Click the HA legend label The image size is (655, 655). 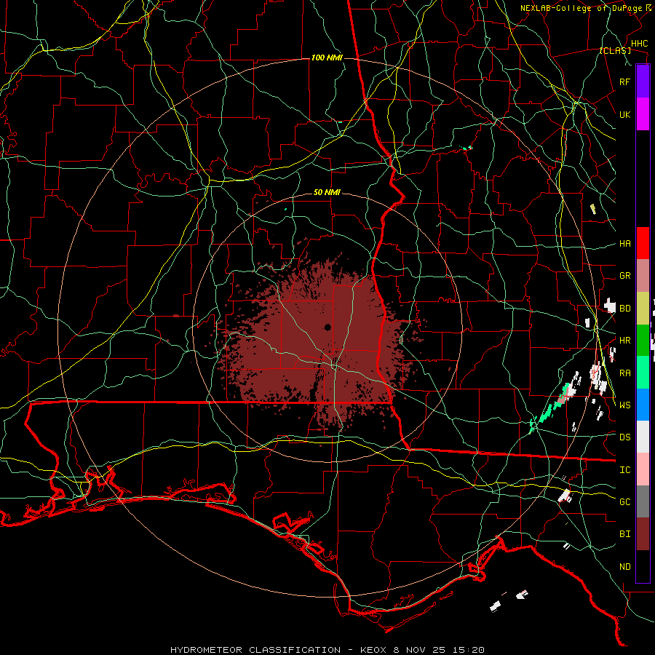pos(624,244)
